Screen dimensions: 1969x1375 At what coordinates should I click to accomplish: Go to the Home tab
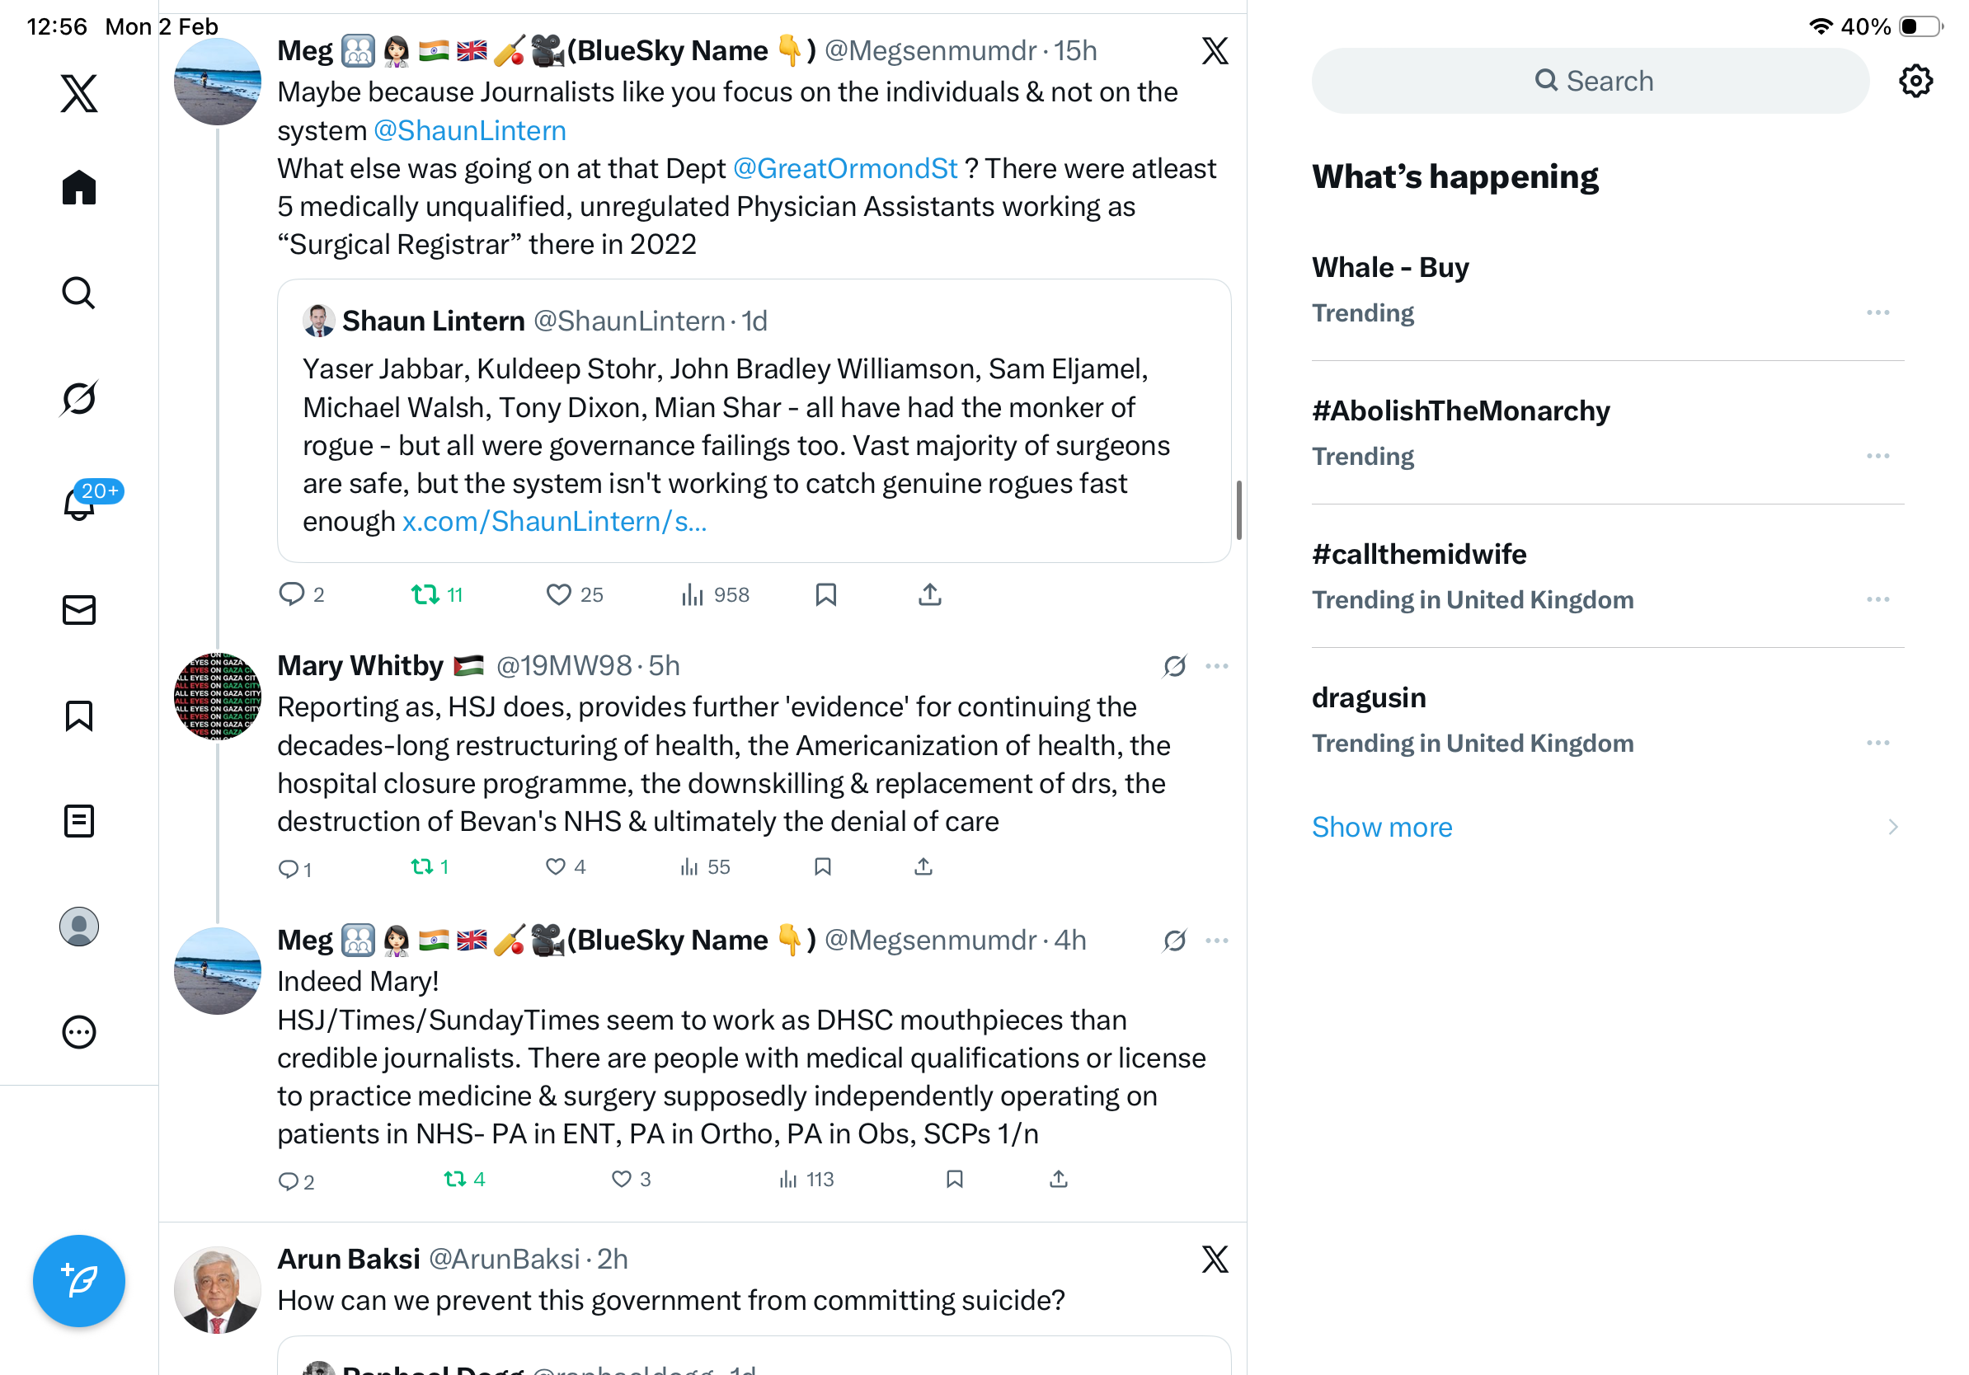(79, 187)
